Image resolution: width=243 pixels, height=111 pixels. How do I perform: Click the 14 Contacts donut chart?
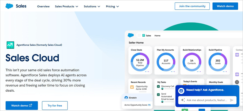point(192,62)
